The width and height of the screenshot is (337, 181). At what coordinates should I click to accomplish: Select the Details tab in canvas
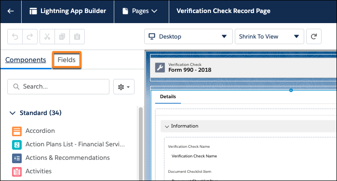pos(168,97)
